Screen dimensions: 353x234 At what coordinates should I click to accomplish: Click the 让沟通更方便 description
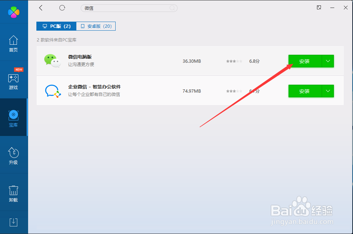coord(81,65)
